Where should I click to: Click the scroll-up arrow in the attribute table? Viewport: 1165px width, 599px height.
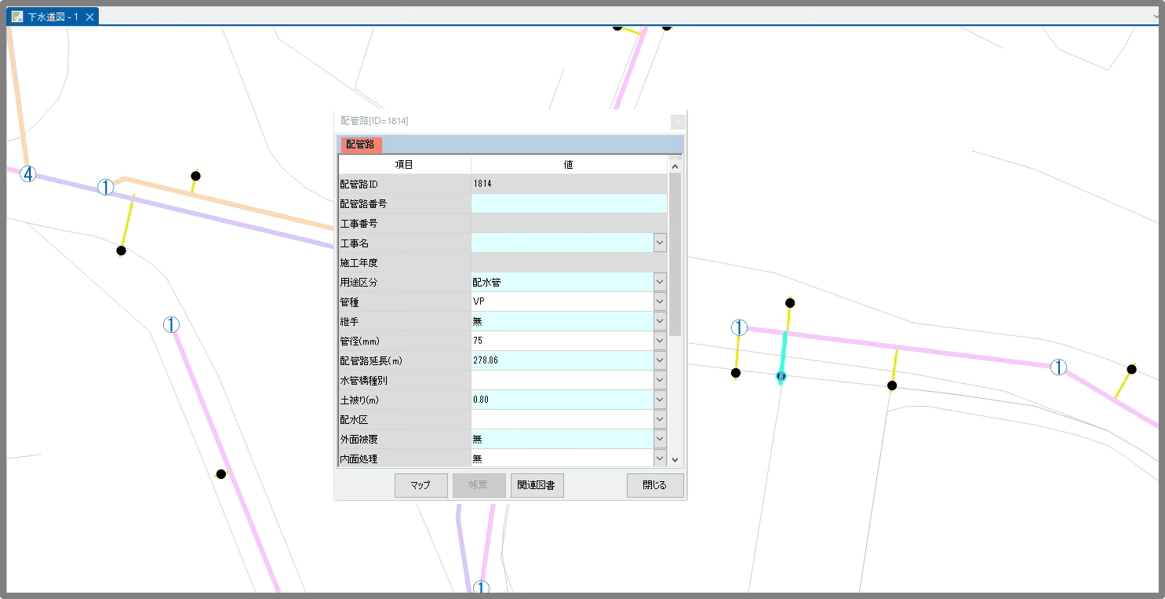tap(675, 165)
